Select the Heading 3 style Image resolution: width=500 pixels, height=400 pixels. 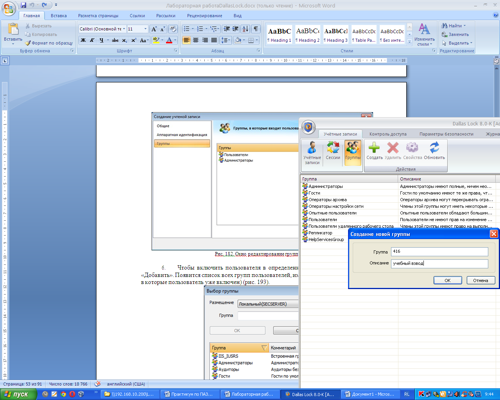click(x=336, y=34)
